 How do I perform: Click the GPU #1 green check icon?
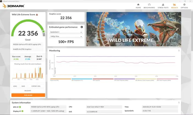(20, 107)
